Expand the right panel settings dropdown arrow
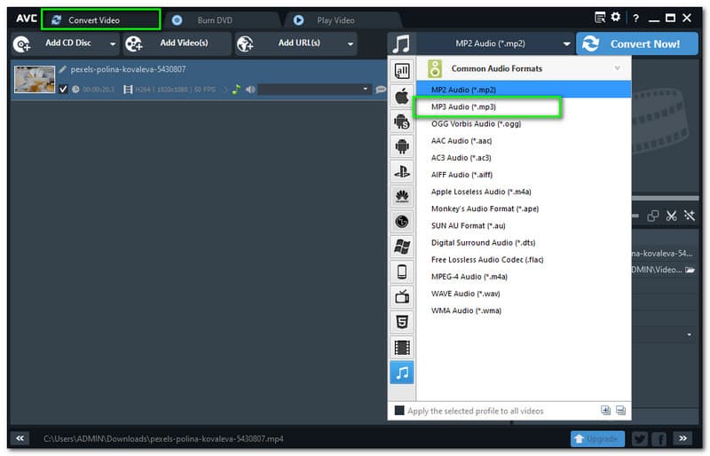The height and width of the screenshot is (456, 710). click(x=690, y=334)
